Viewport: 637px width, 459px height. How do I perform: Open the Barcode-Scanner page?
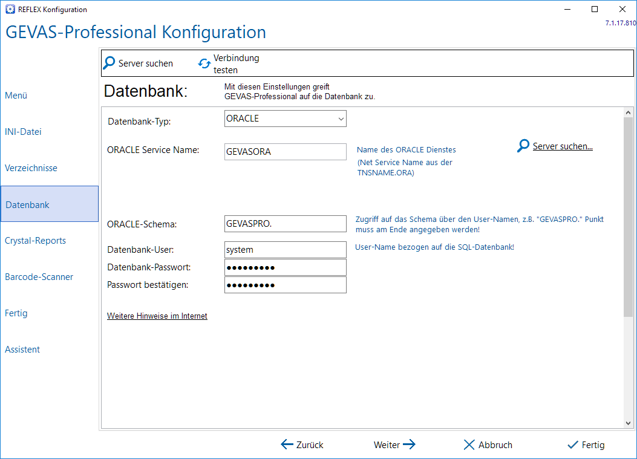click(x=39, y=276)
